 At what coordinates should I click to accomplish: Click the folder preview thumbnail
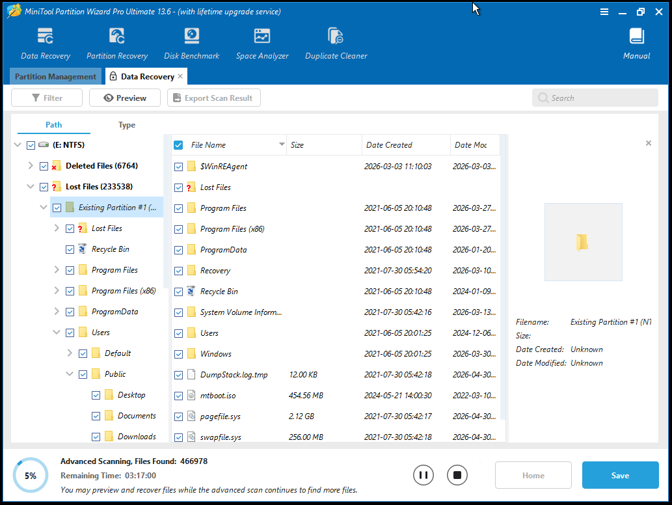(x=584, y=242)
